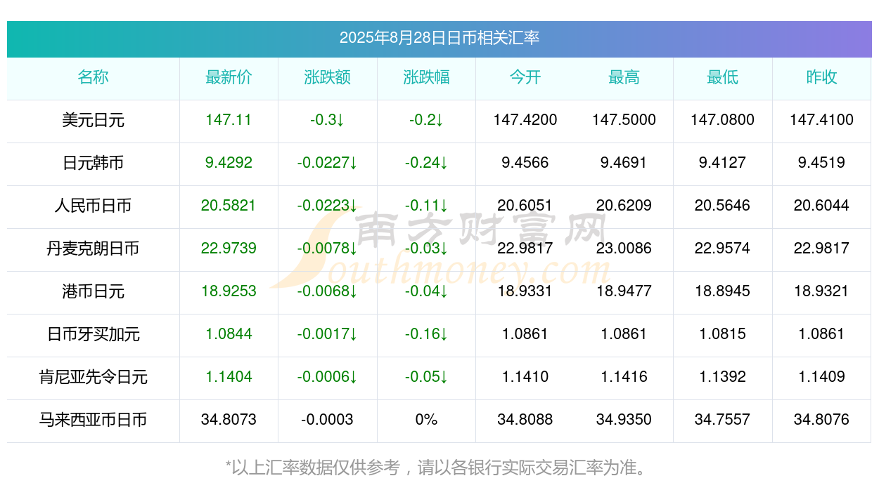
Task: Select the 港币日元 row name
Action: [94, 291]
